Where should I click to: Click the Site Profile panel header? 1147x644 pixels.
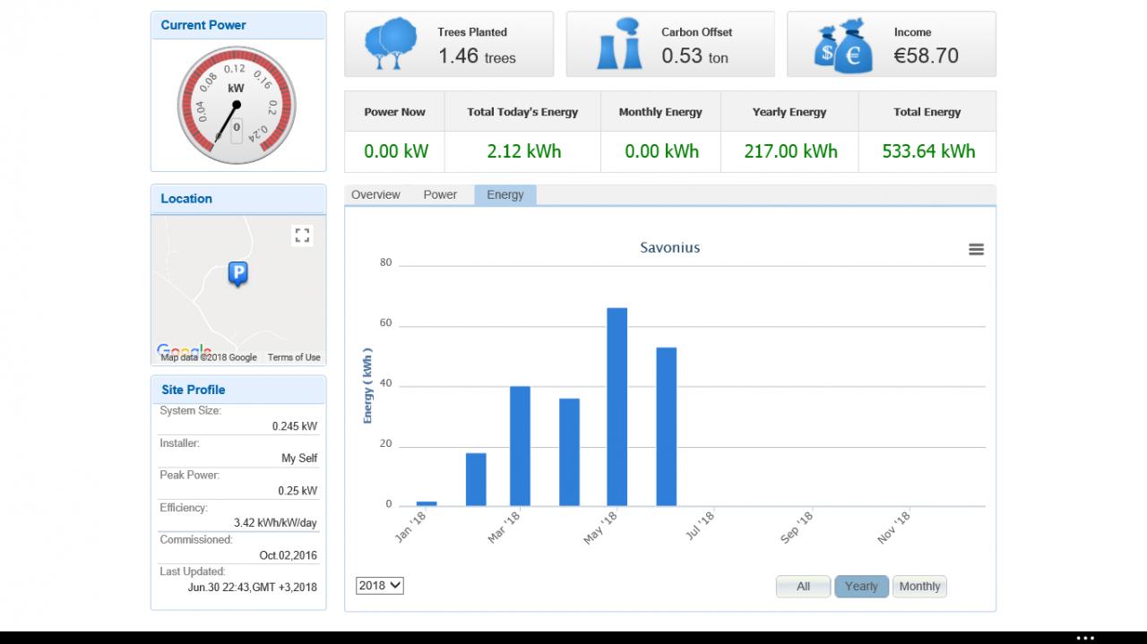(x=238, y=390)
